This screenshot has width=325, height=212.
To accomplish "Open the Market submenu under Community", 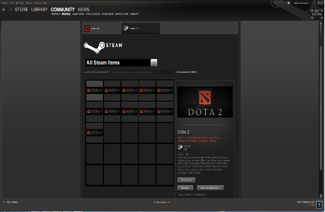I will click(x=134, y=14).
